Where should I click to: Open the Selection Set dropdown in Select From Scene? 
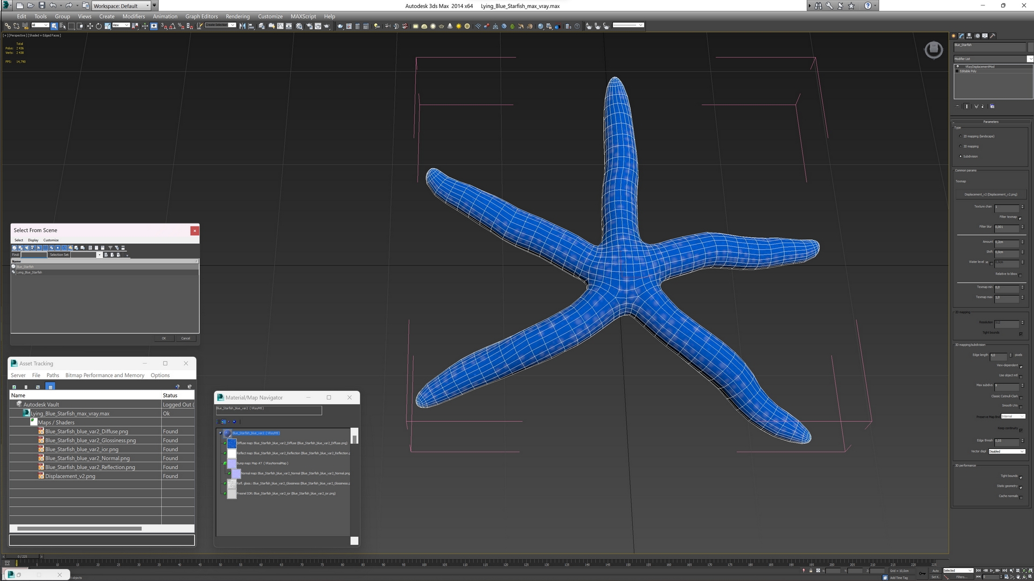click(x=100, y=255)
